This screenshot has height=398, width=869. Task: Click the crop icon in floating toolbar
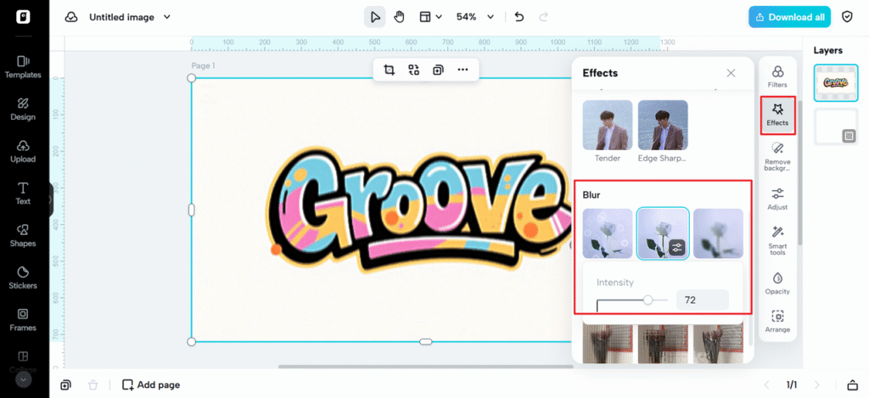click(390, 70)
